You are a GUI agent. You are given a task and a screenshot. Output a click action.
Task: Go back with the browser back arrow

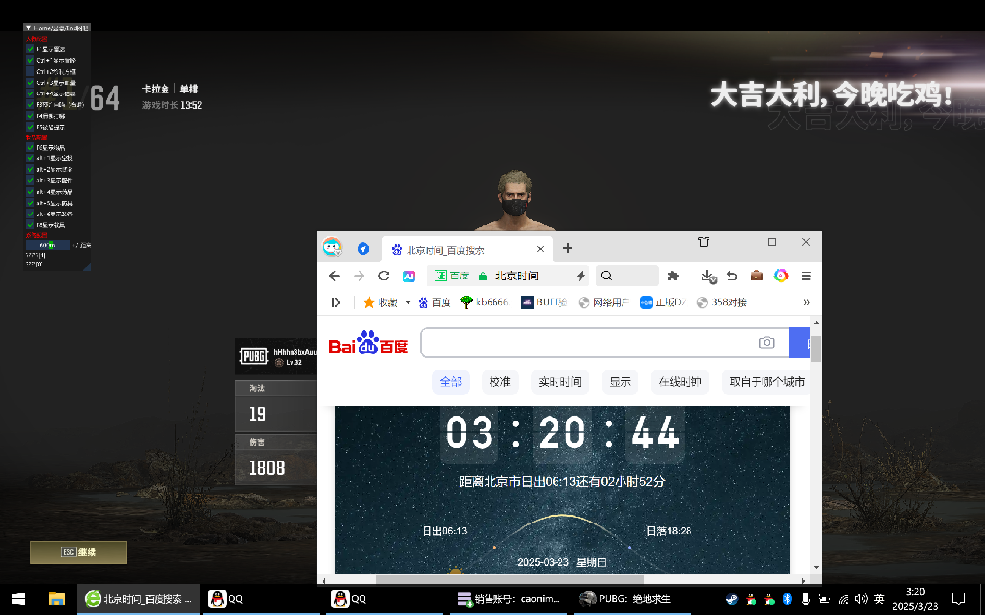tap(334, 276)
